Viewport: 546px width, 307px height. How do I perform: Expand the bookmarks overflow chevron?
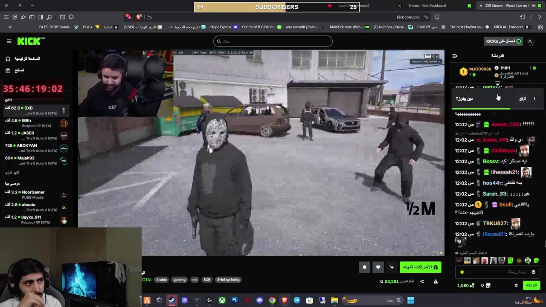pos(10,27)
